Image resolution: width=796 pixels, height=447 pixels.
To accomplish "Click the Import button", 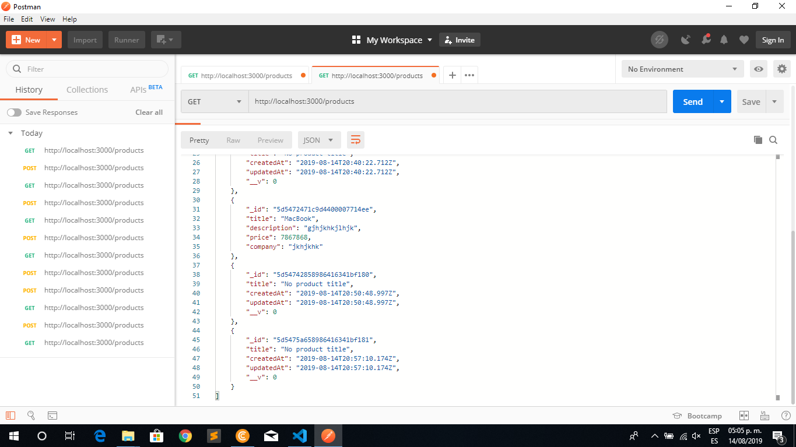I will click(x=85, y=40).
